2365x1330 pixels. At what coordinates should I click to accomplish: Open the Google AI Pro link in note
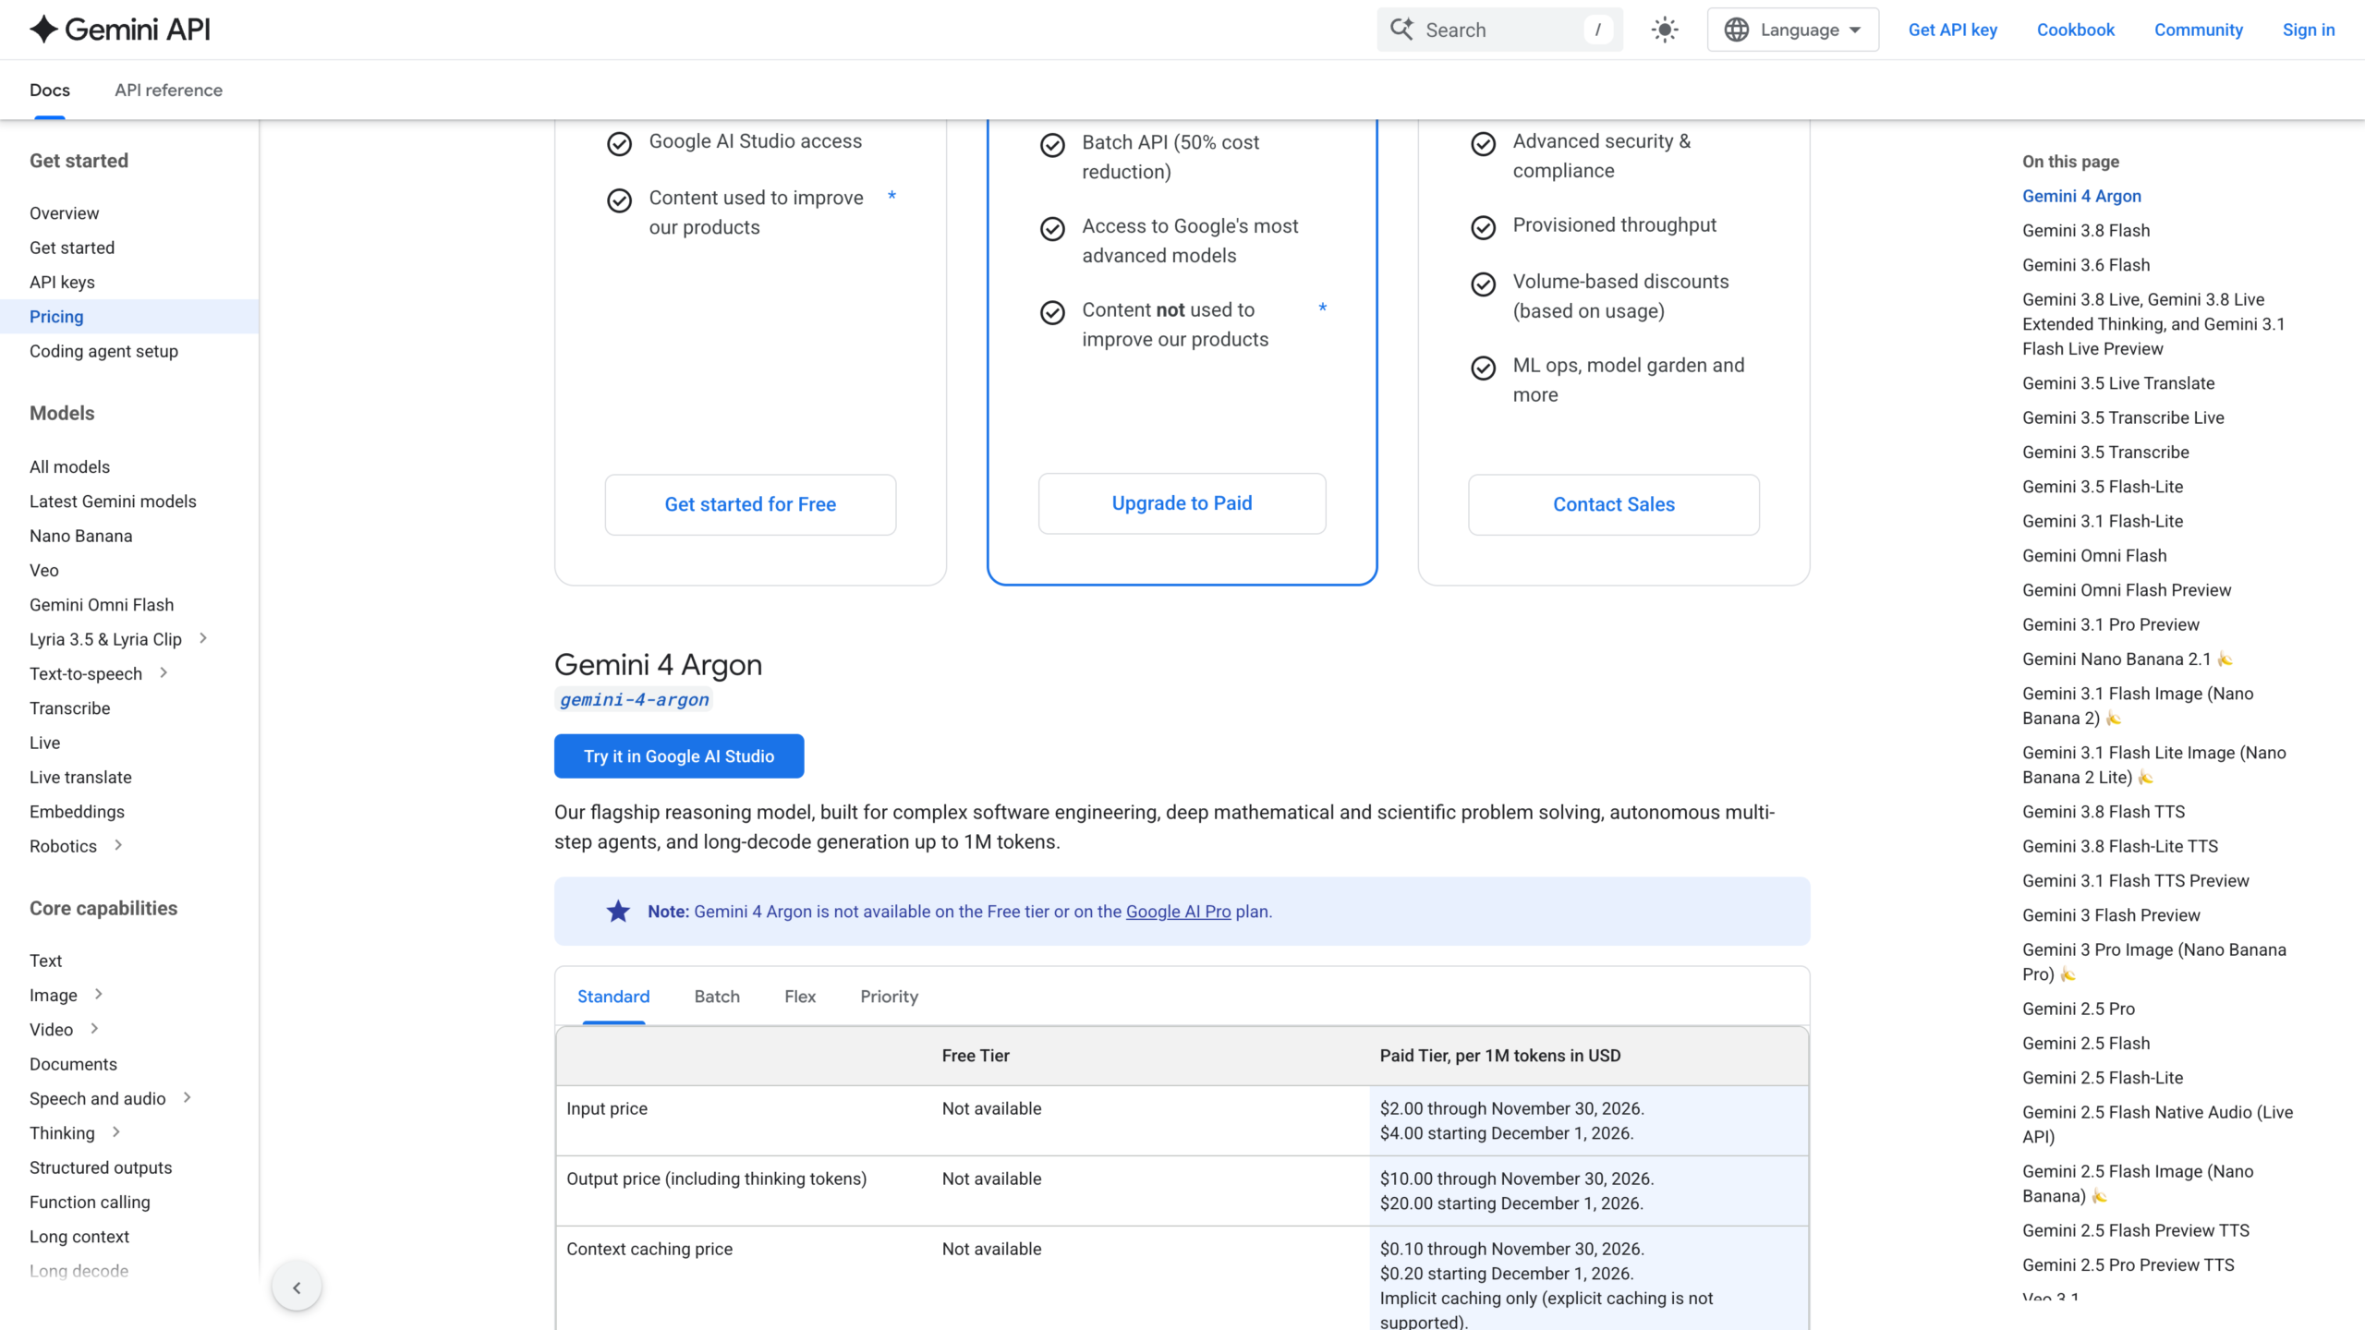click(x=1178, y=912)
